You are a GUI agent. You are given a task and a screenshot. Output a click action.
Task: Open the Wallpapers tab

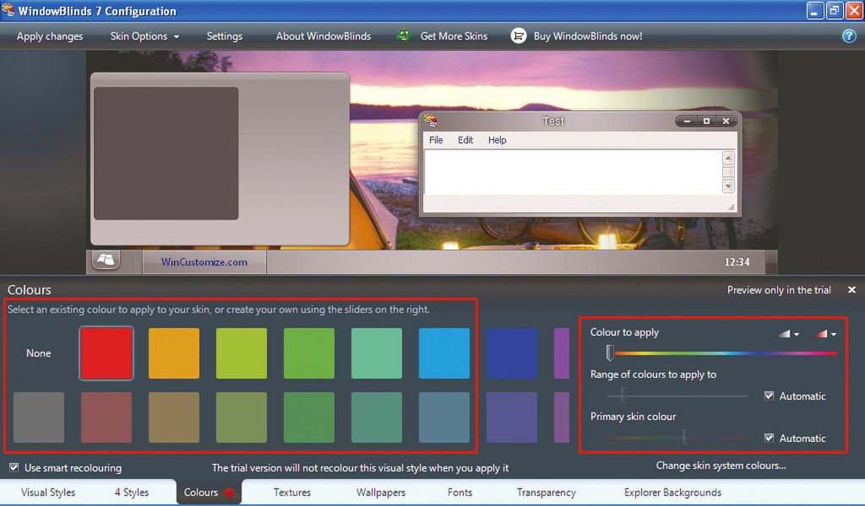(x=381, y=493)
